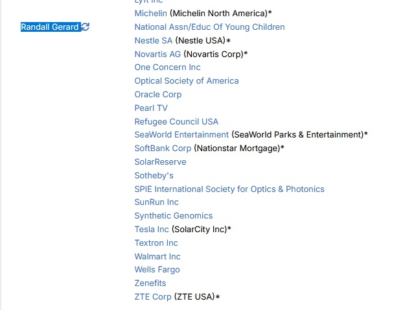
Task: Open the Wells Fargo link
Action: [157, 270]
